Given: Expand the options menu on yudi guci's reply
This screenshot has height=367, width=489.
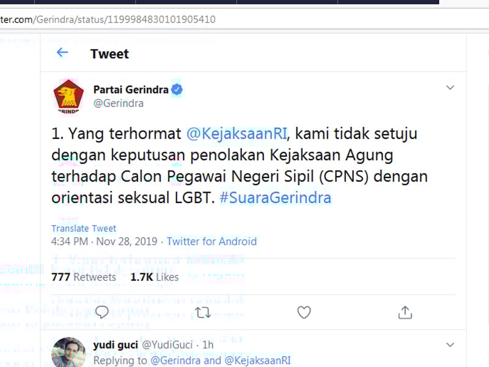Looking at the screenshot, I should click(x=450, y=344).
